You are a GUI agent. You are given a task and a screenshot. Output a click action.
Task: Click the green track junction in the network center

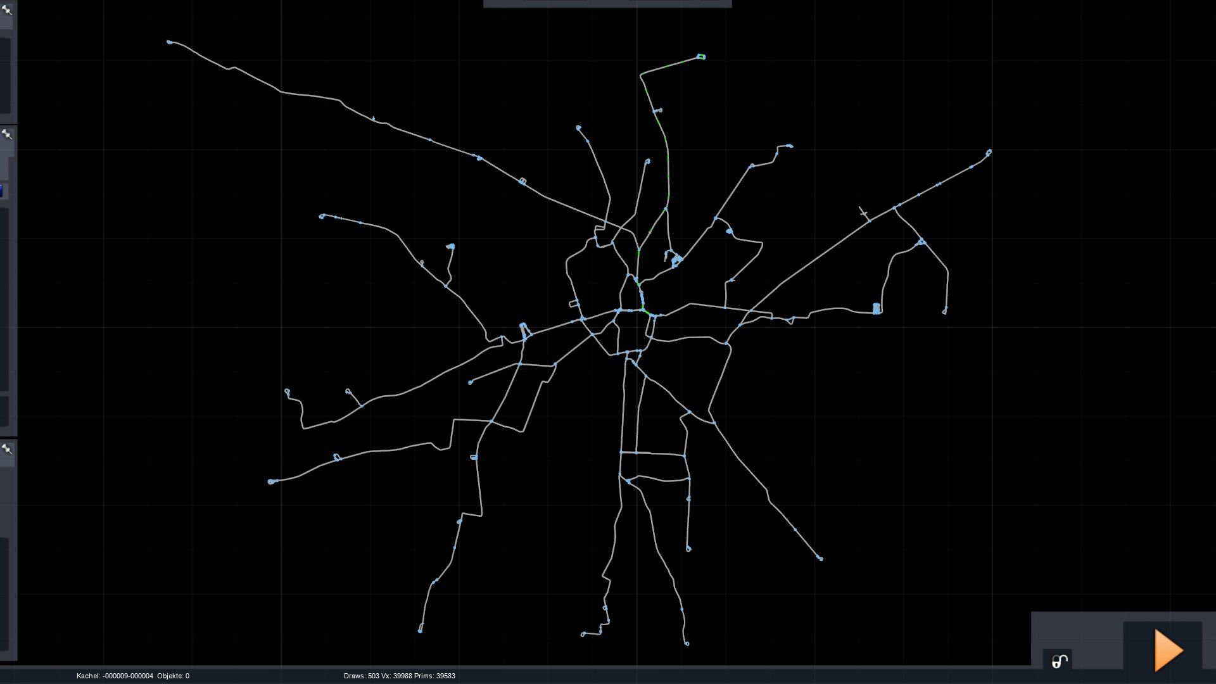pyautogui.click(x=645, y=310)
